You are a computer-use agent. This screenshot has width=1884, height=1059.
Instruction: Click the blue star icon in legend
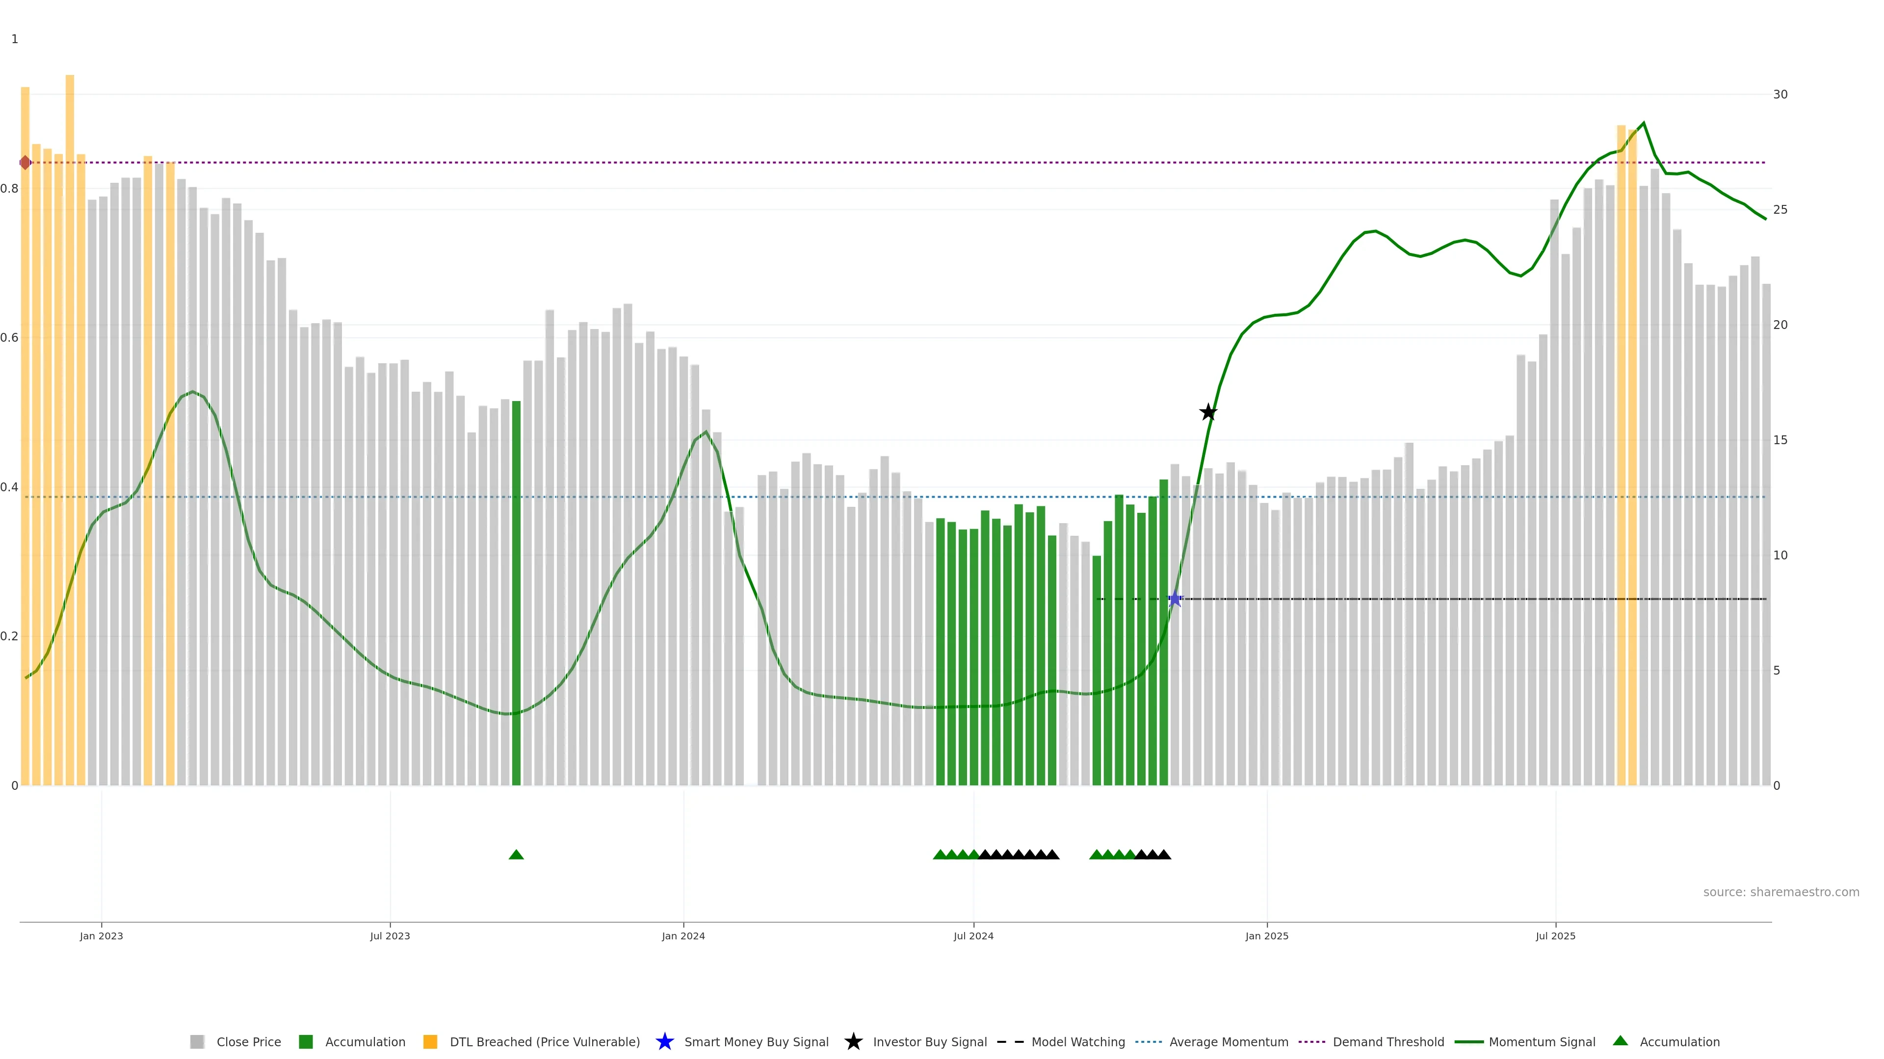664,1041
